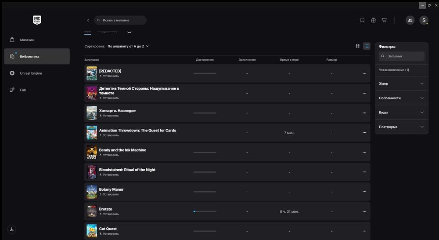Open Unreal Engine in the sidebar

tap(31, 73)
